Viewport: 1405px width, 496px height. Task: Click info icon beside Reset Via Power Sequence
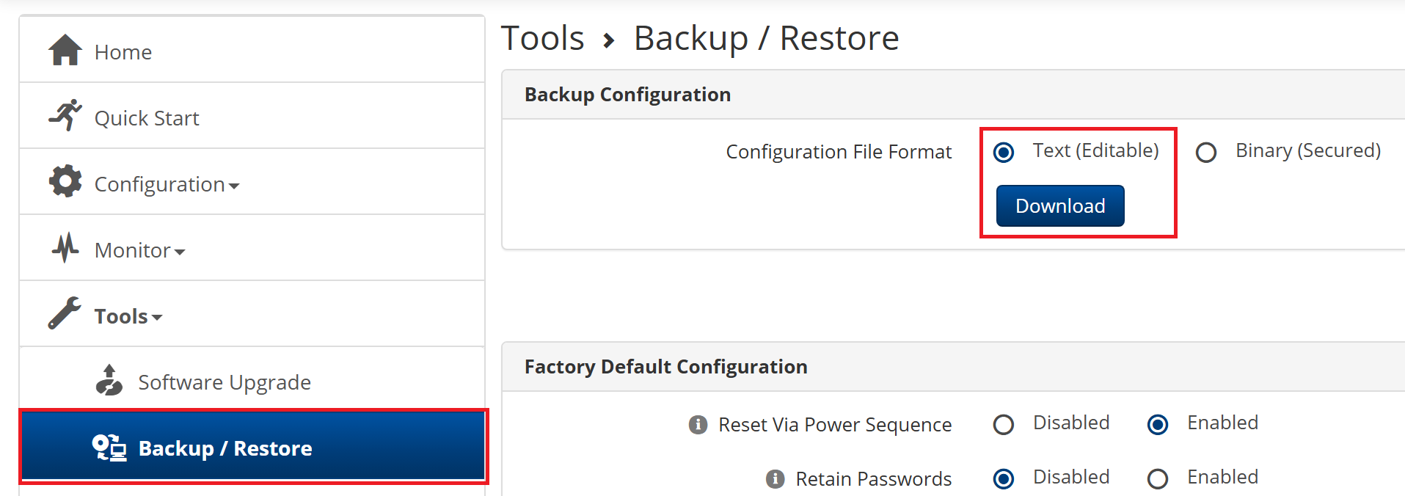click(698, 425)
